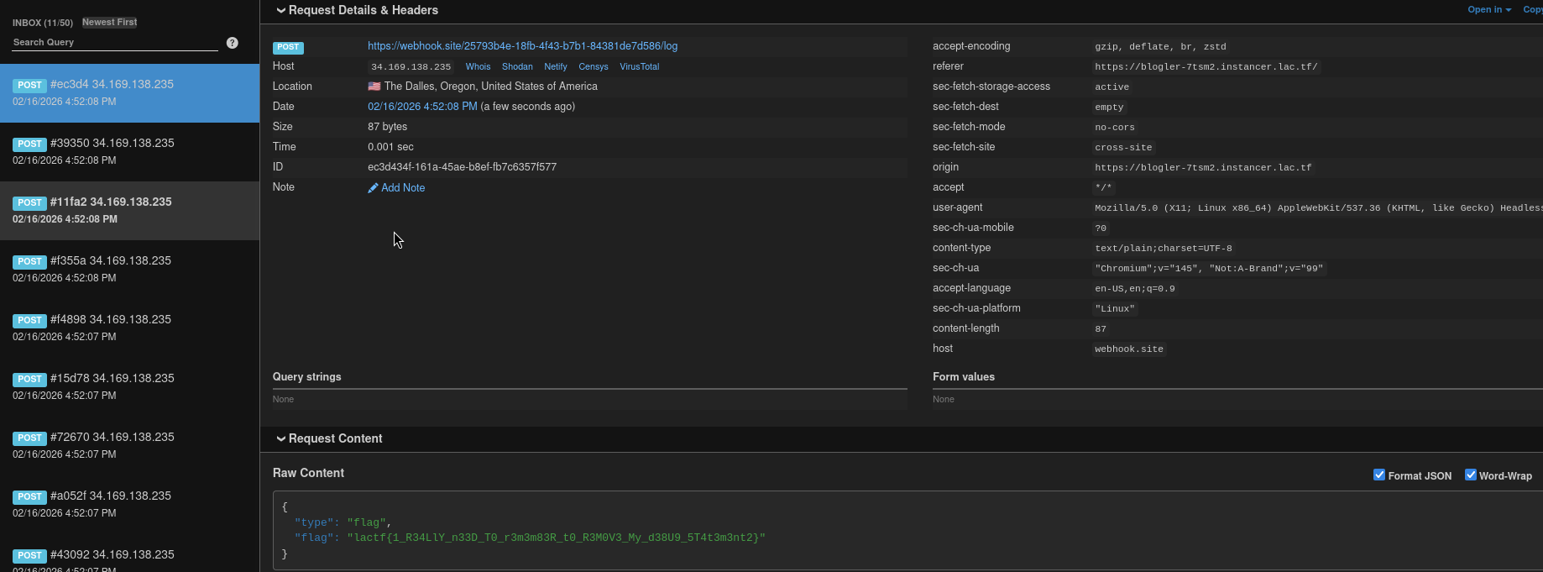Collapse the Request Content section
This screenshot has width=1543, height=572.
(329, 438)
